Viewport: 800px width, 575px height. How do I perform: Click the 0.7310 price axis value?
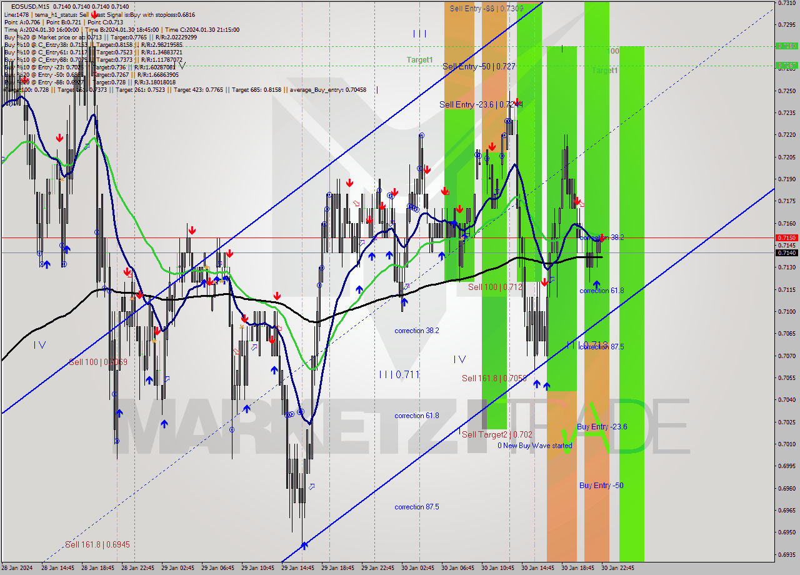(x=787, y=3)
